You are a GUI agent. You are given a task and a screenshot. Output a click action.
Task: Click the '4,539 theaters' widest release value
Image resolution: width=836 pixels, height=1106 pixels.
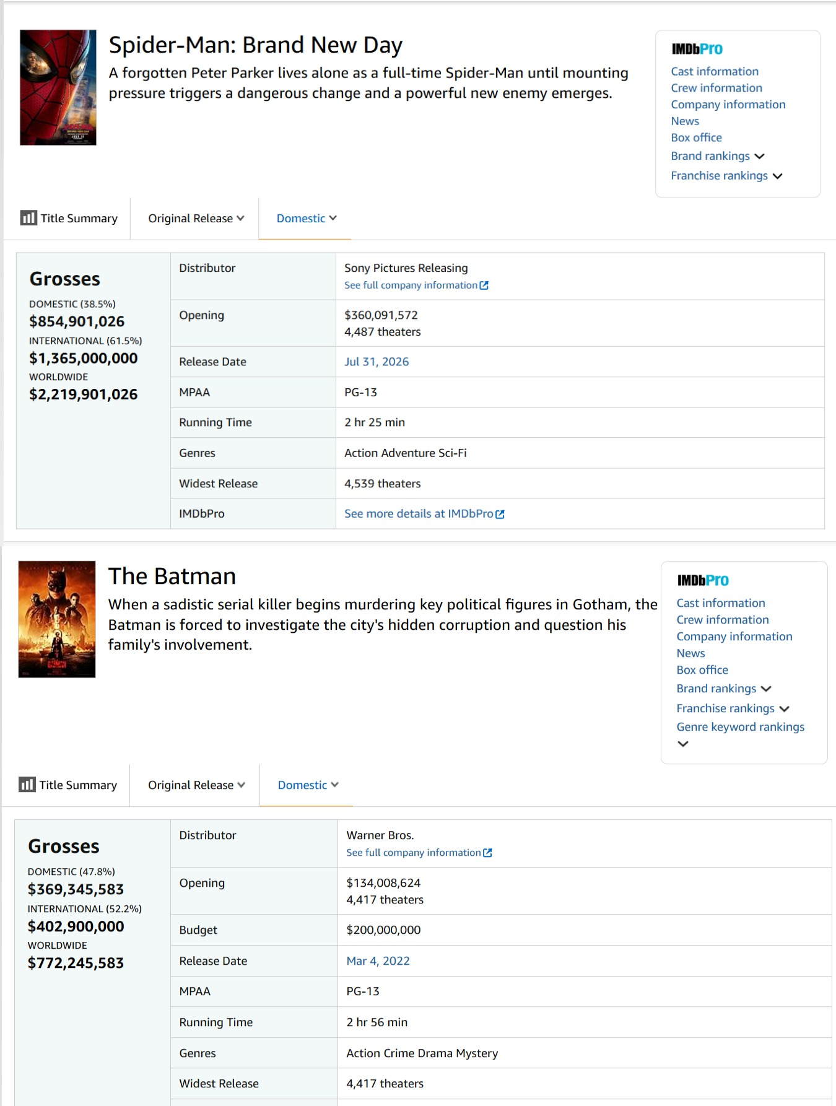pos(383,484)
